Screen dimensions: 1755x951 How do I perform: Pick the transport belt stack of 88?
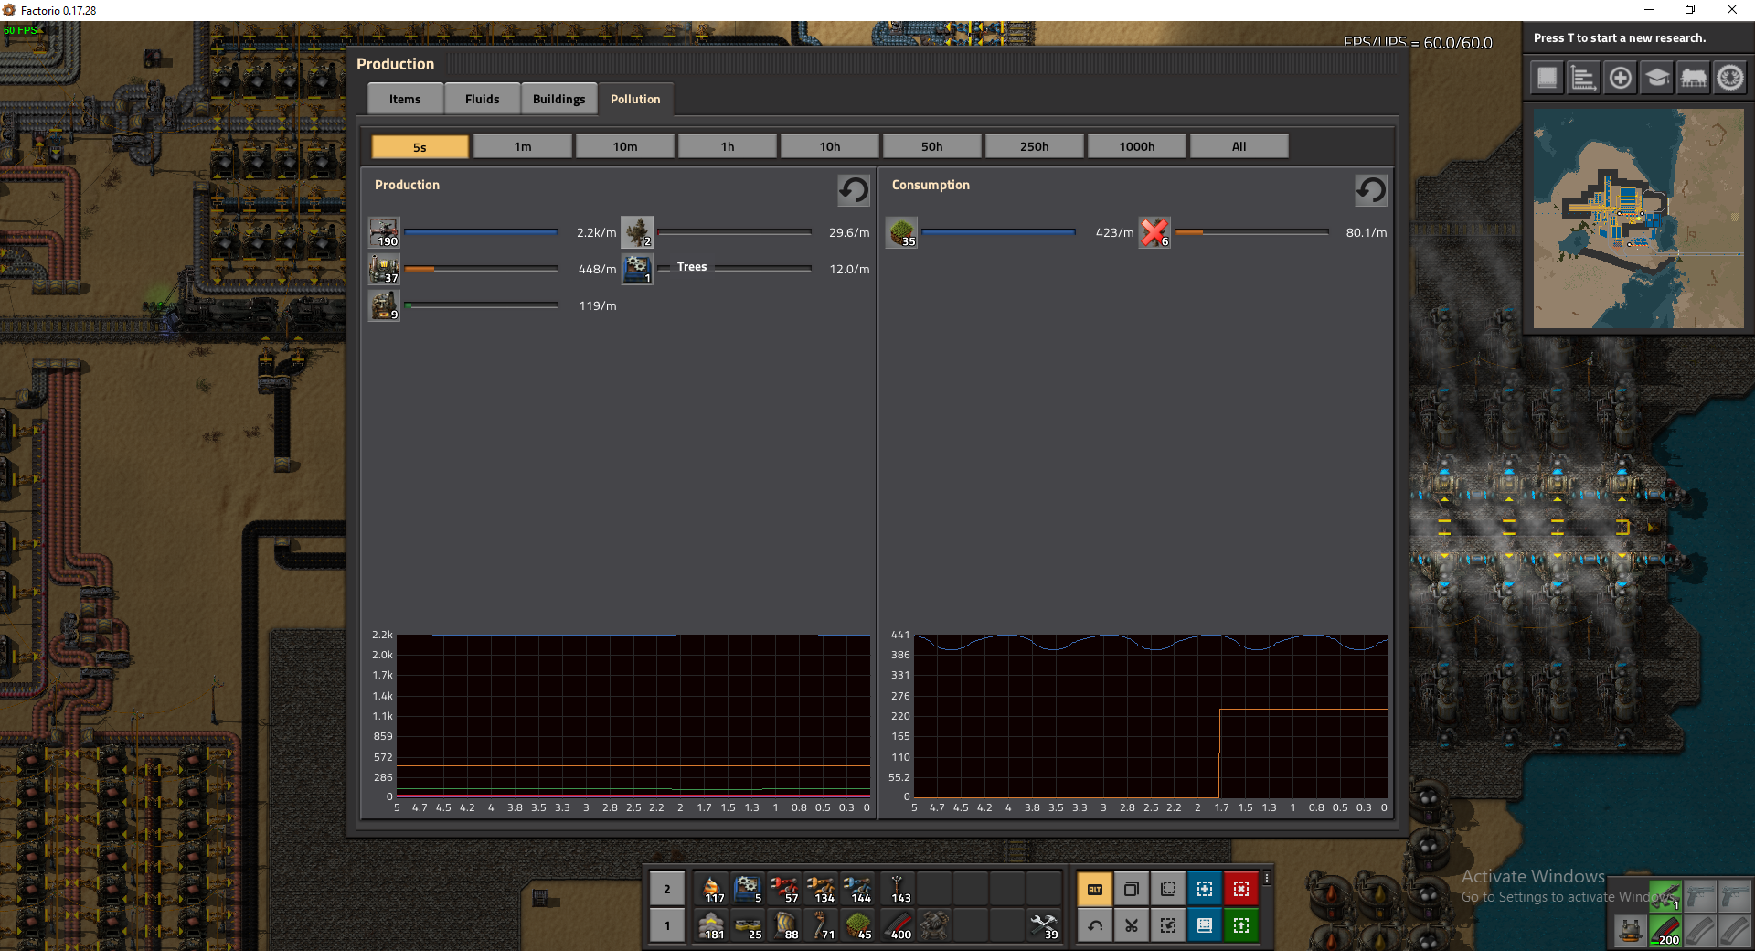784,925
